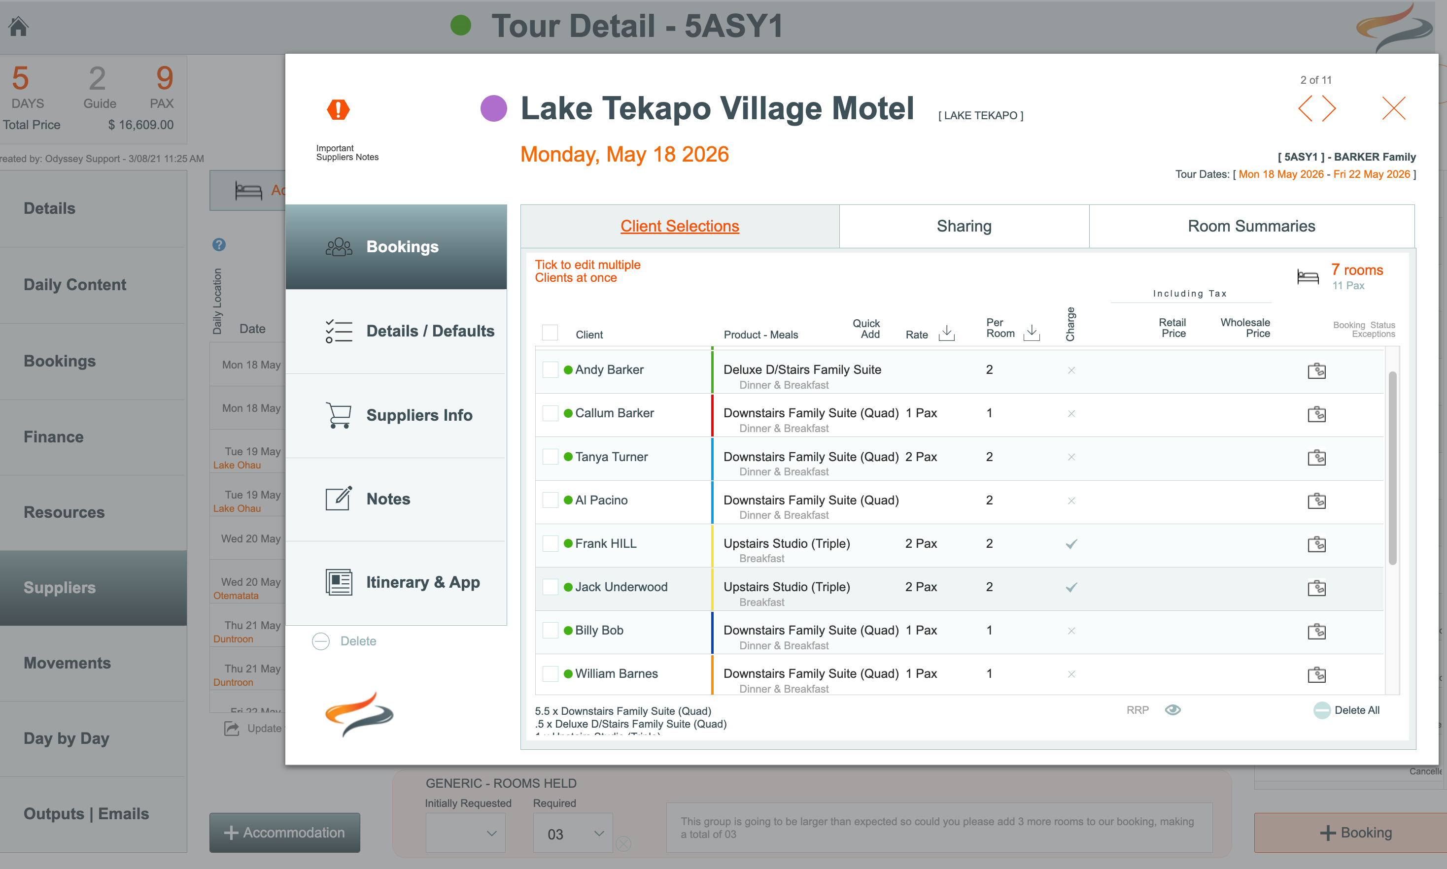This screenshot has height=869, width=1447.
Task: Click the purple color dot beside motel name
Action: point(493,109)
